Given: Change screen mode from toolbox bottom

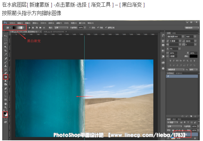Looking at the screenshot, I should [x=5, y=122].
